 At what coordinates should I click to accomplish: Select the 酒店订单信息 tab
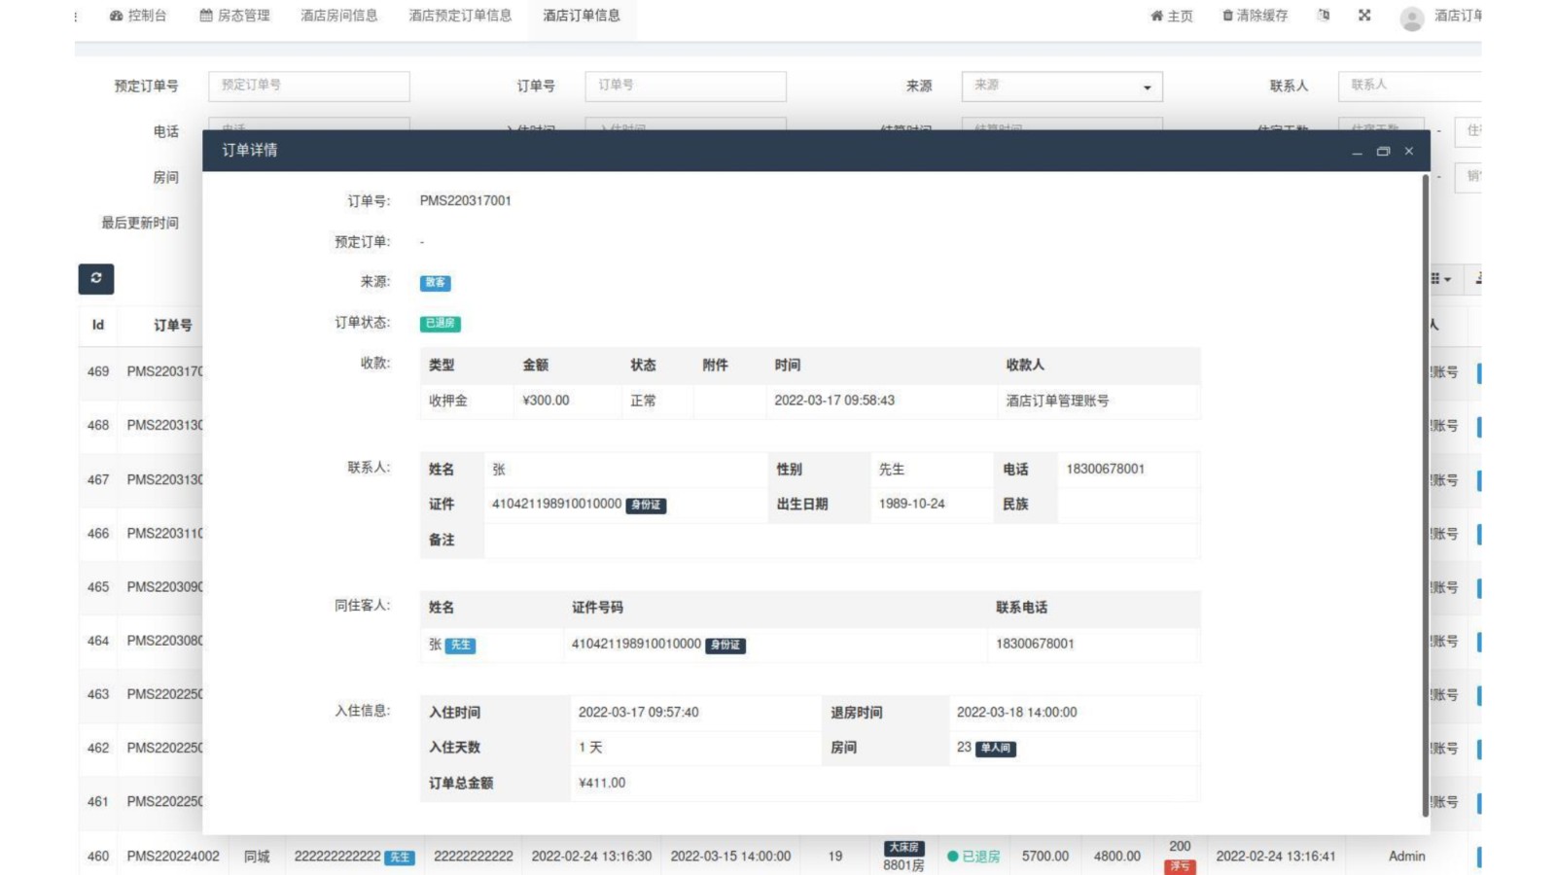tap(582, 16)
